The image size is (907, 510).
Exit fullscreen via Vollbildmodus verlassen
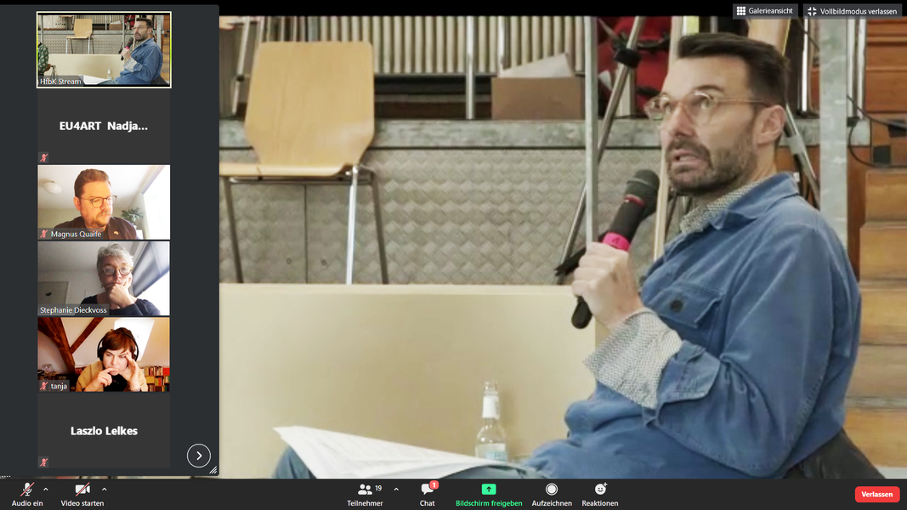(852, 11)
